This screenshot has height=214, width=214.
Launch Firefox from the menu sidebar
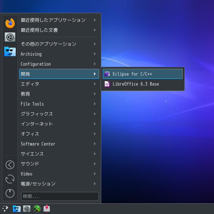tap(10, 23)
